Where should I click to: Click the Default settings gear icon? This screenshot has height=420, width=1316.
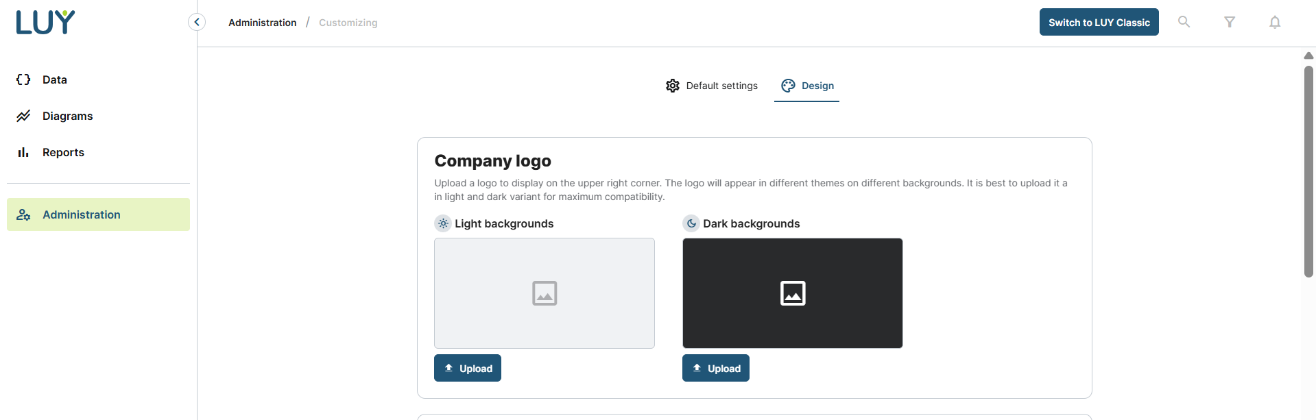[x=673, y=86]
